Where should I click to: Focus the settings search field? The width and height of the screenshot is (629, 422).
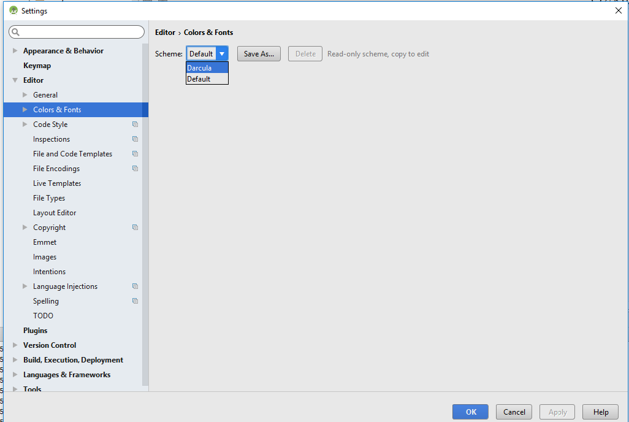[x=77, y=32]
